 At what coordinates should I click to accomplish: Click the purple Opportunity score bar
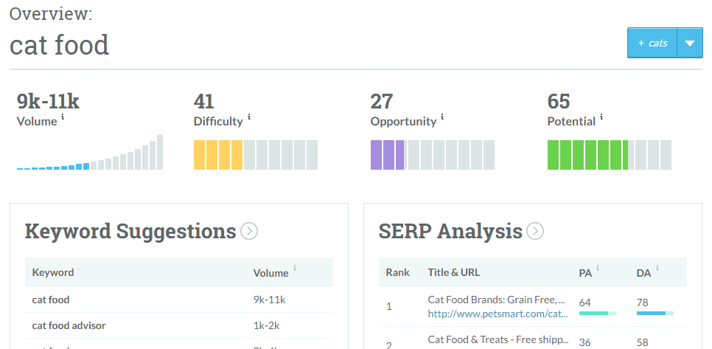pos(432,155)
